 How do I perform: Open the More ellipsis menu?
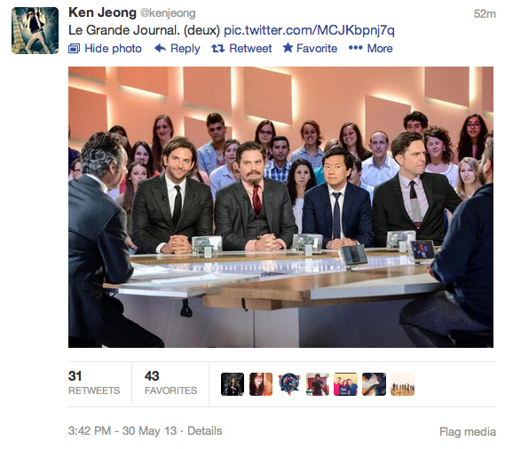[x=371, y=48]
